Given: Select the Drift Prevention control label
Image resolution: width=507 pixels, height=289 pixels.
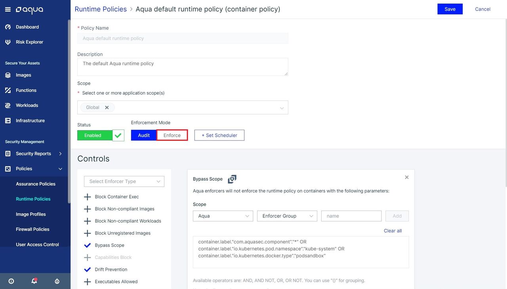Looking at the screenshot, I should 111,270.
